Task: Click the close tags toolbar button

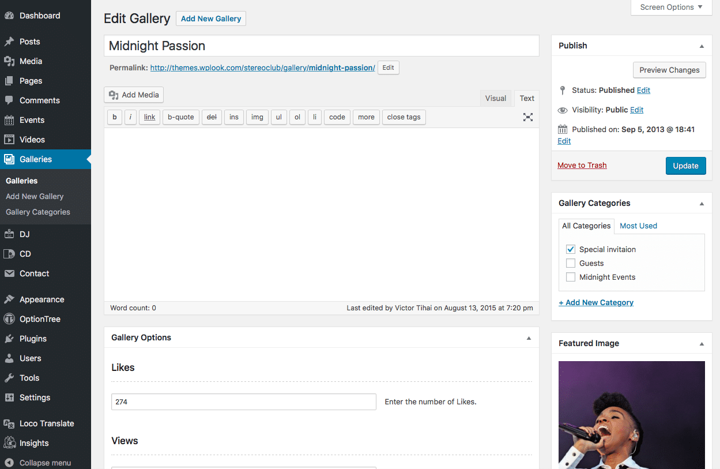Action: pos(404,117)
